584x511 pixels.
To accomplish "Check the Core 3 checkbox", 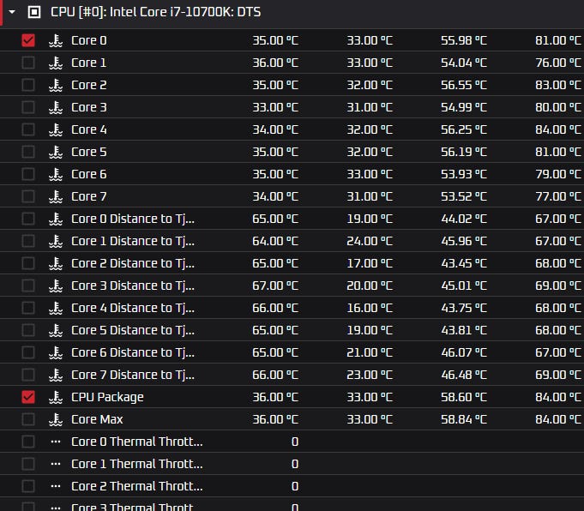I will click(28, 107).
